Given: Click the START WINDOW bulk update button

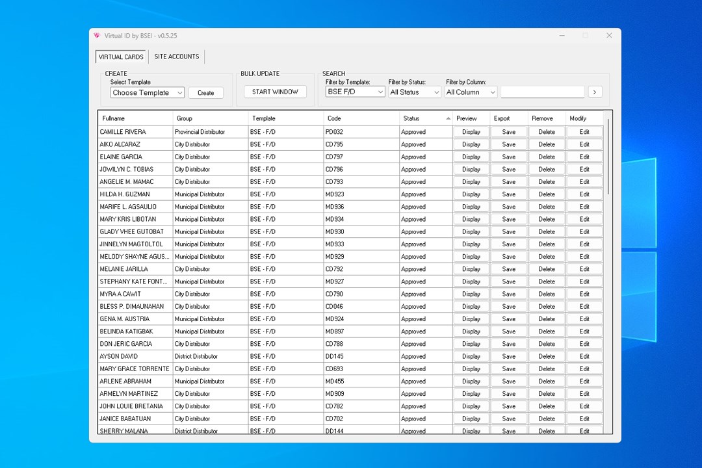Looking at the screenshot, I should (275, 92).
